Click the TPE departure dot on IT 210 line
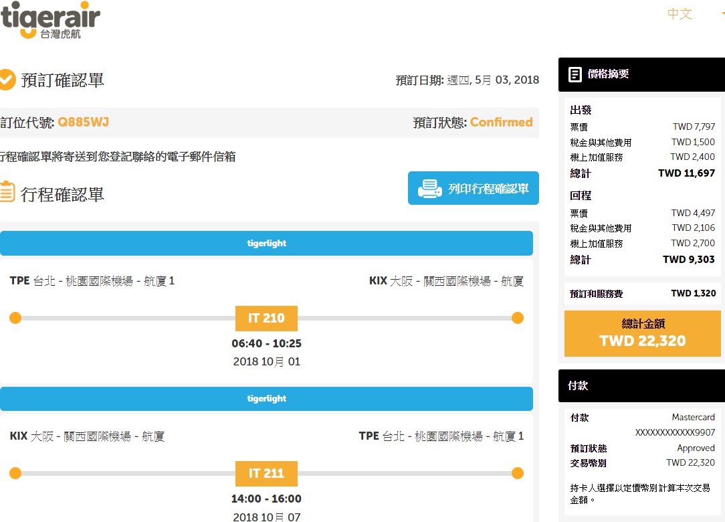Image resolution: width=725 pixels, height=522 pixels. pos(15,318)
